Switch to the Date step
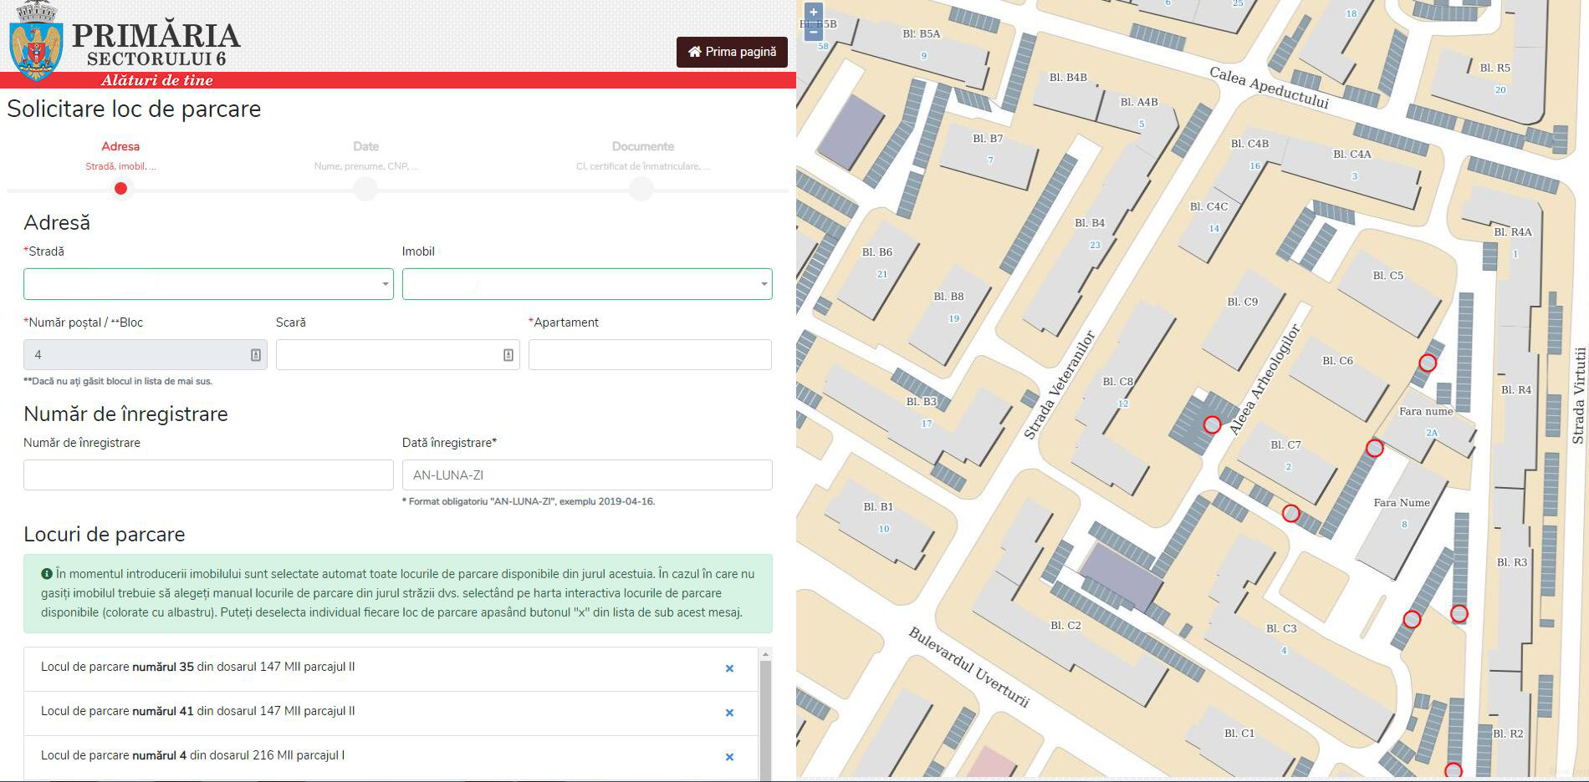 (x=365, y=188)
